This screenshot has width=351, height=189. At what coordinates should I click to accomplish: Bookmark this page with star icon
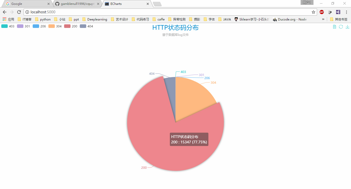point(313,12)
